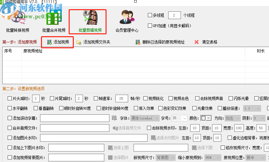Click the 合并音频文件 path field
The image size is (269, 162).
[x=75, y=128]
